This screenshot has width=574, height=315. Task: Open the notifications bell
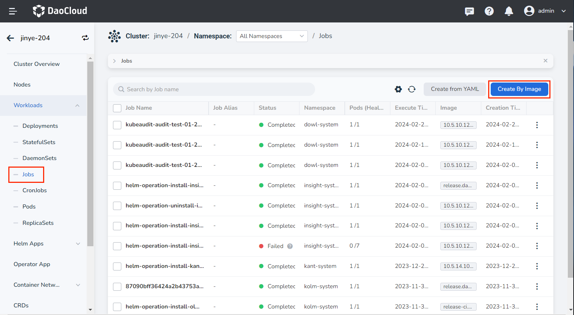509,11
